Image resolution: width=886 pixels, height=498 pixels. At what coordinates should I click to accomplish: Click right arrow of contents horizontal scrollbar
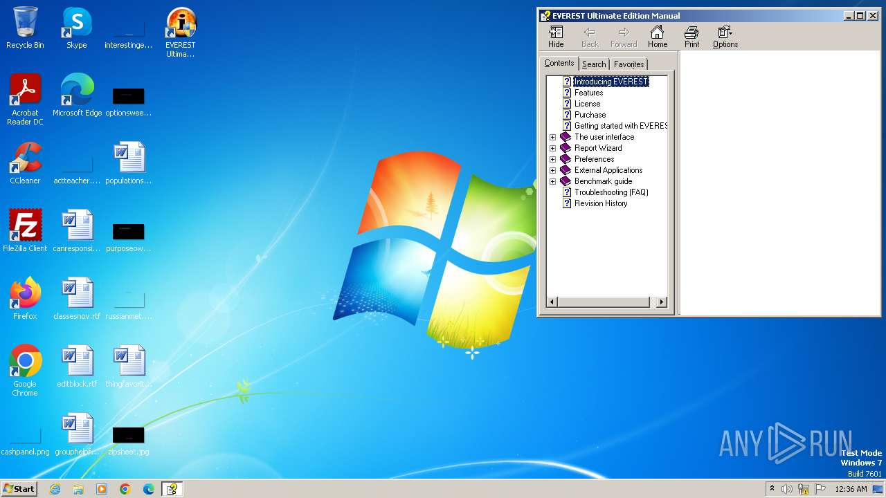[662, 302]
